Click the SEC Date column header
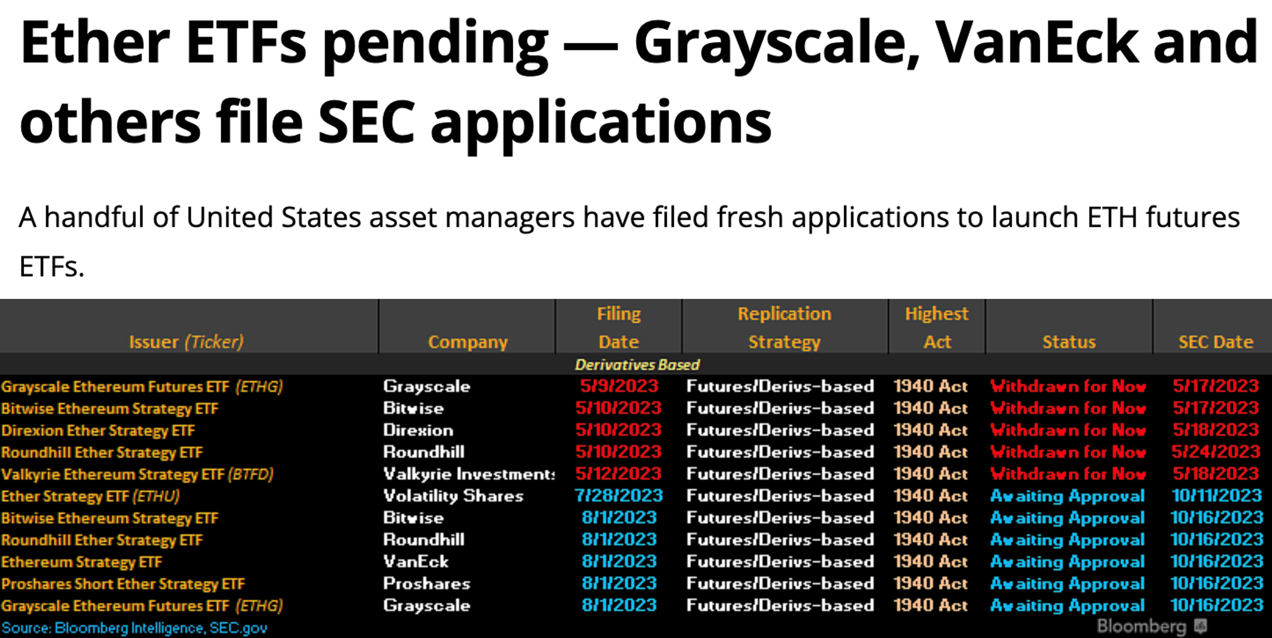 (x=1215, y=342)
